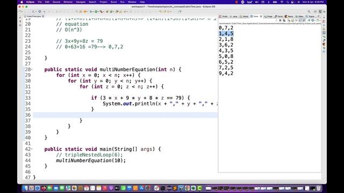Click Remove All Terminated Launches icon in console

coord(284,20)
